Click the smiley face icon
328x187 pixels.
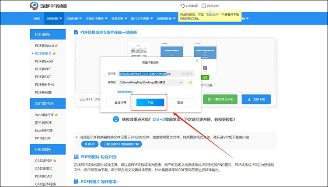pyautogui.click(x=116, y=119)
